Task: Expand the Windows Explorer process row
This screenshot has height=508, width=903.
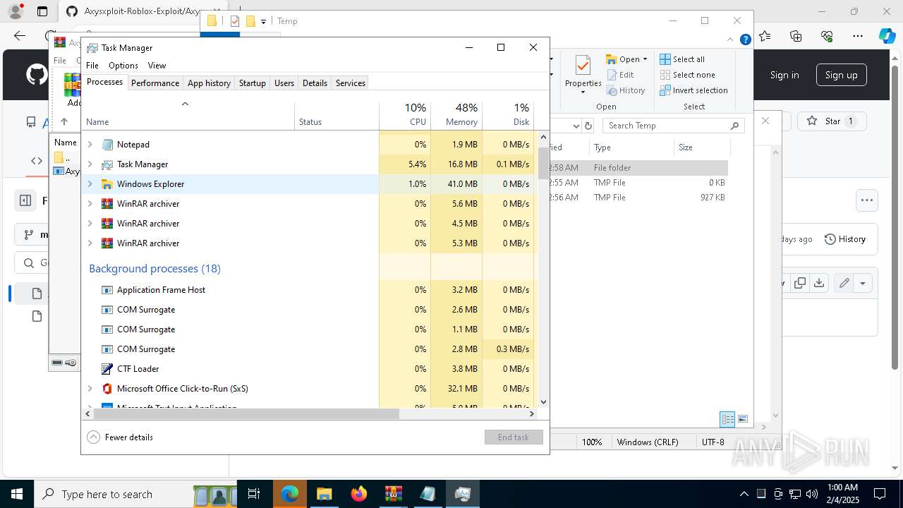Action: [90, 183]
